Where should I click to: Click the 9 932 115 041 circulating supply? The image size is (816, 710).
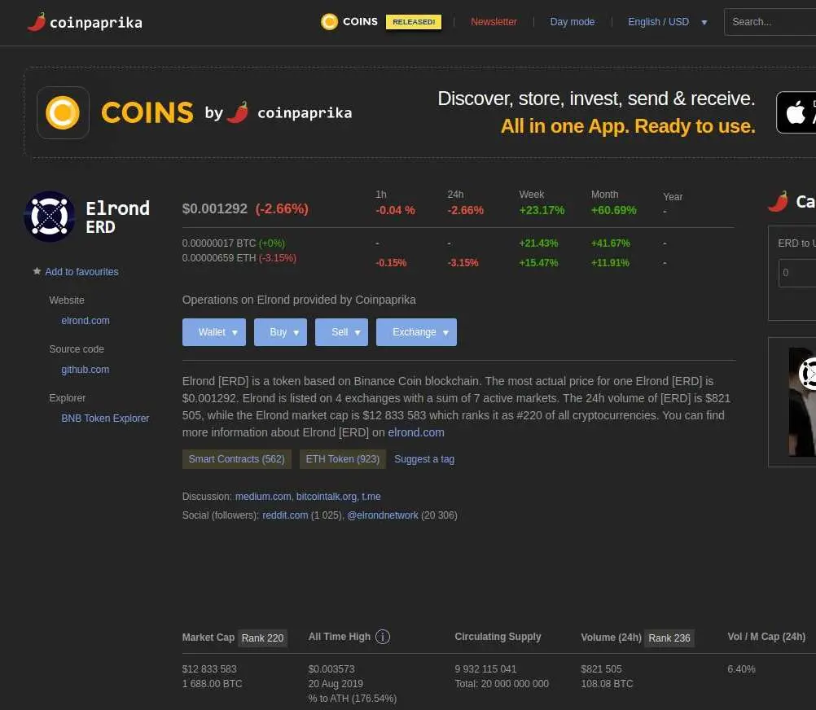click(485, 669)
